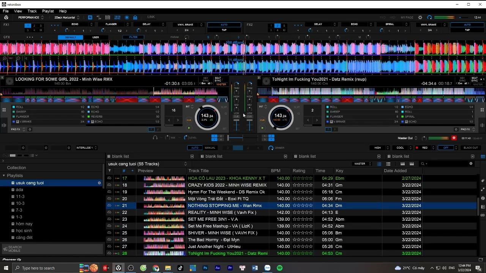
Task: Click the TAP button on FX1
Action: pyautogui.click(x=224, y=30)
